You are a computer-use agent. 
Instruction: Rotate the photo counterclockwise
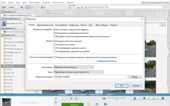coord(71,98)
